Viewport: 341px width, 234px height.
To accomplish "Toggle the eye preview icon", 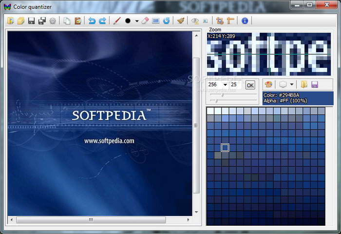I will (195, 21).
